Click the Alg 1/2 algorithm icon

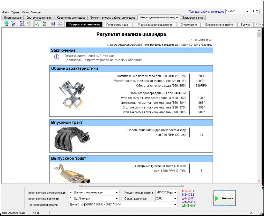coord(45,24)
